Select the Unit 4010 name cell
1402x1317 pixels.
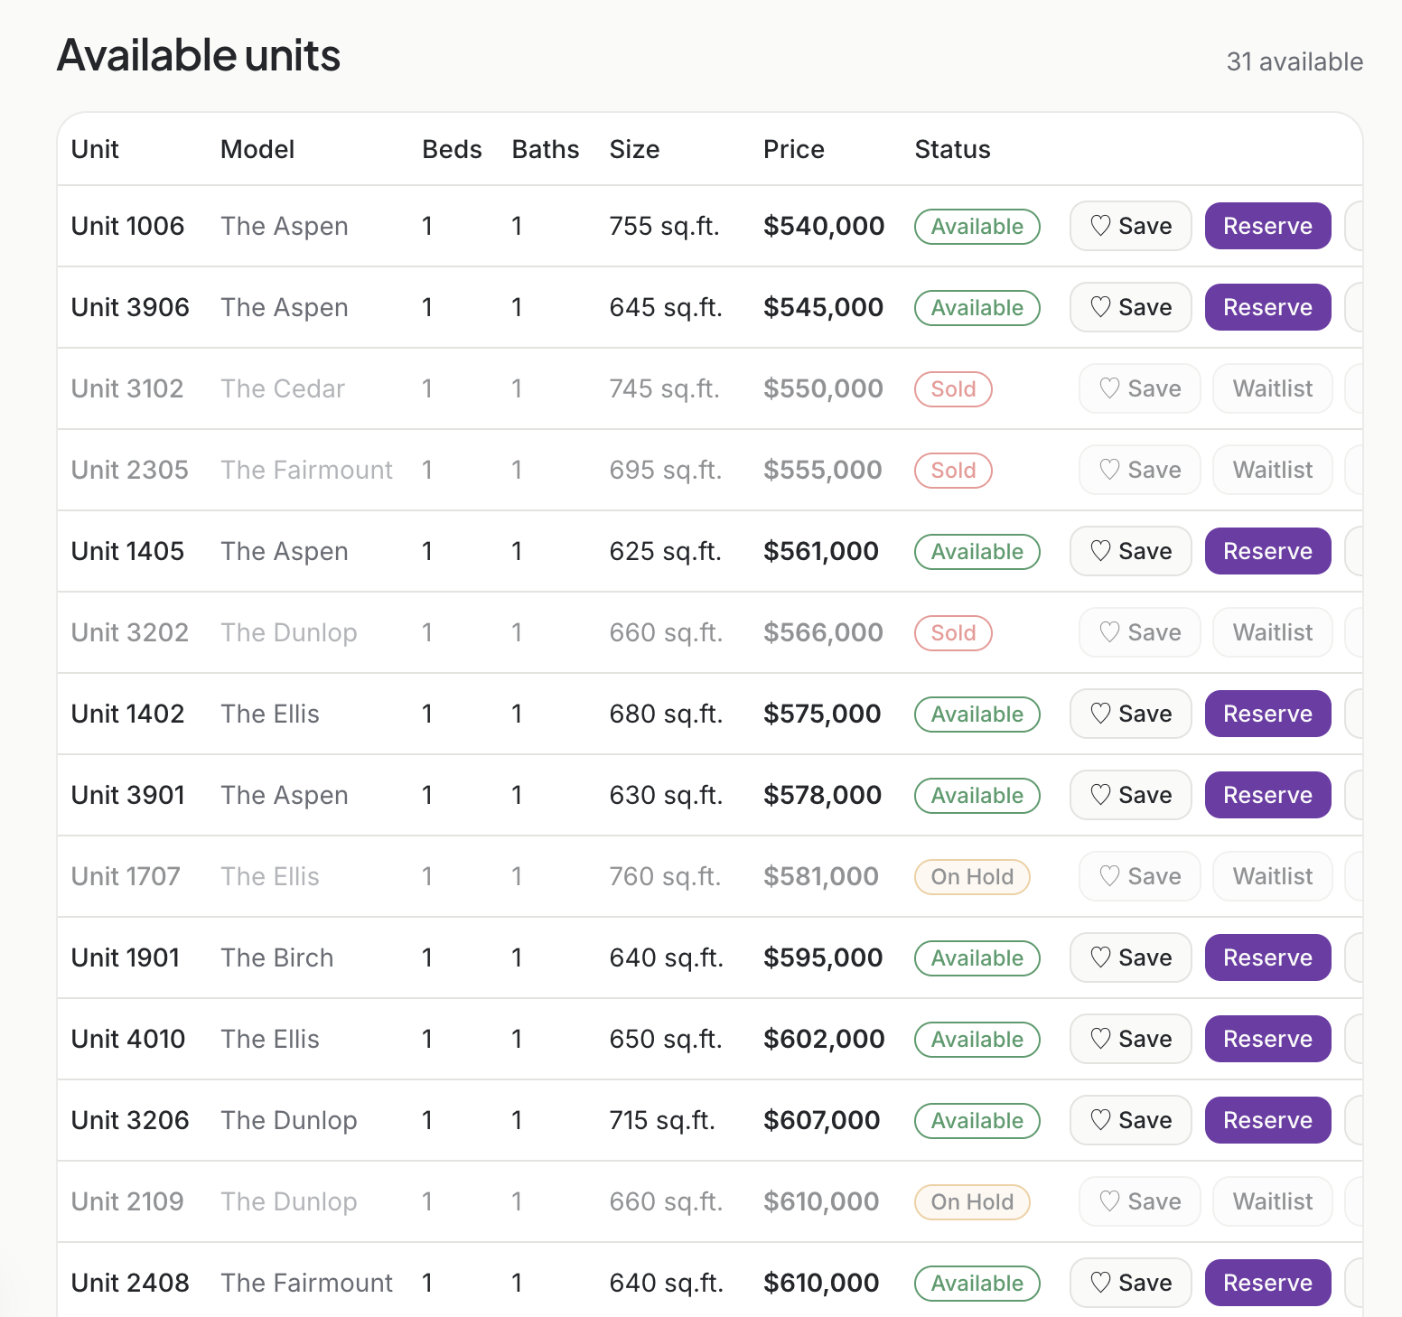pos(128,1039)
